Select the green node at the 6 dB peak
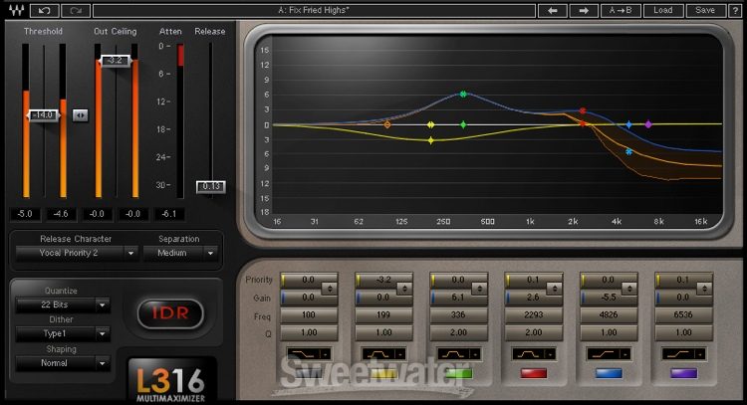Viewport: 747px width, 405px height. click(463, 95)
